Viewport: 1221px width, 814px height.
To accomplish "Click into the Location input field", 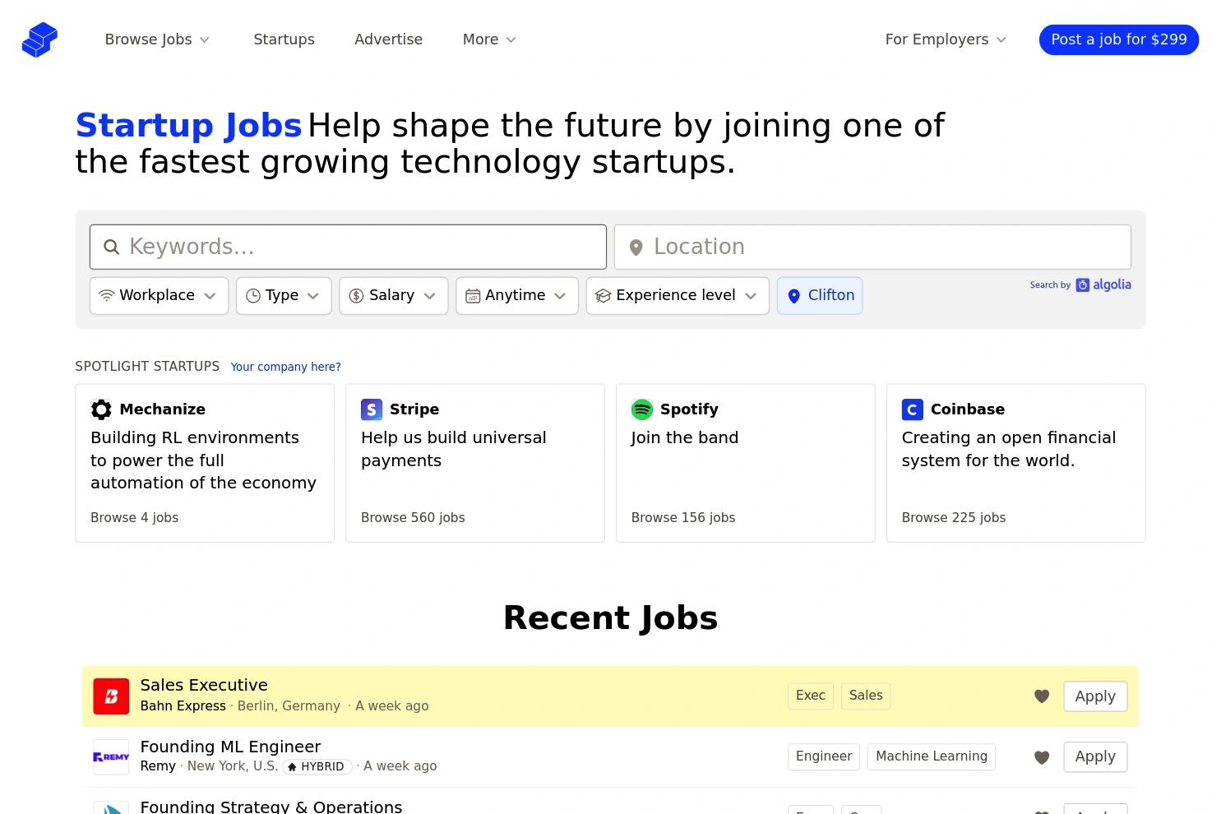I will [x=872, y=247].
